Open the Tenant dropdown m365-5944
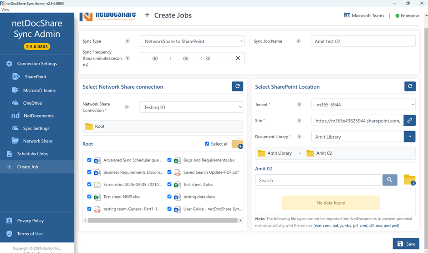 coord(364,105)
